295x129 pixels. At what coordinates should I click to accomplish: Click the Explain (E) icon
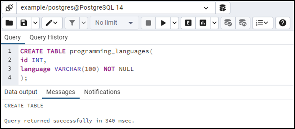188,23
